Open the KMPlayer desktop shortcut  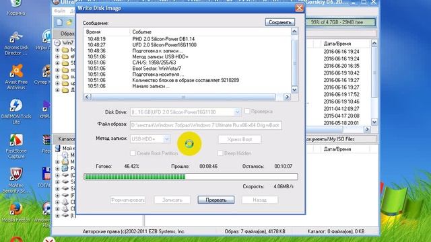pyautogui.click(x=46, y=106)
